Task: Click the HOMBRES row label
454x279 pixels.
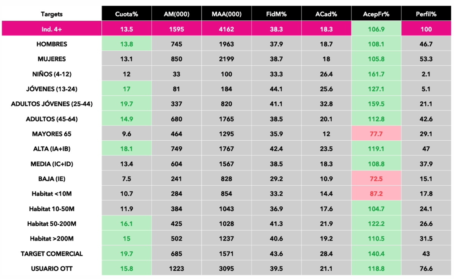Action: 52,44
